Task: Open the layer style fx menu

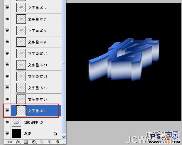Action: click(18, 142)
